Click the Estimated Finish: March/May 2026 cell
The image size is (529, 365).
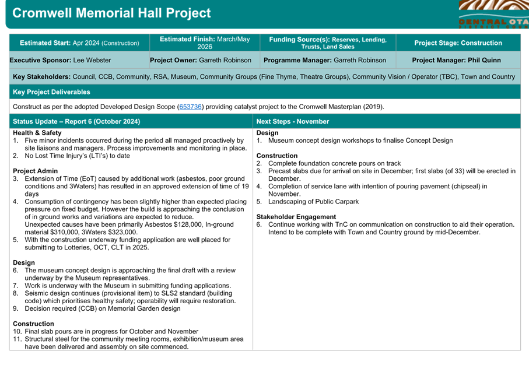pyautogui.click(x=205, y=43)
